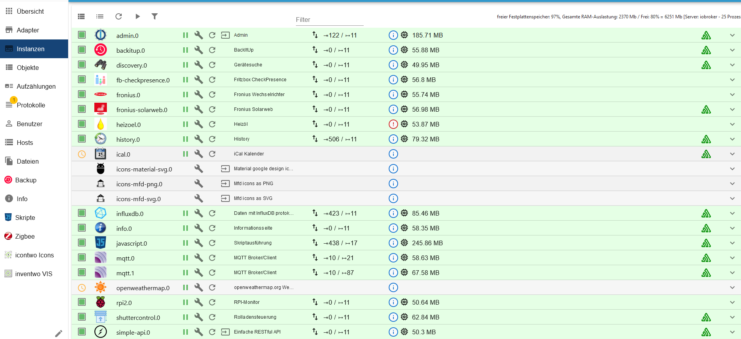The image size is (741, 339).
Task: Expand the info.0 row details
Action: click(732, 228)
